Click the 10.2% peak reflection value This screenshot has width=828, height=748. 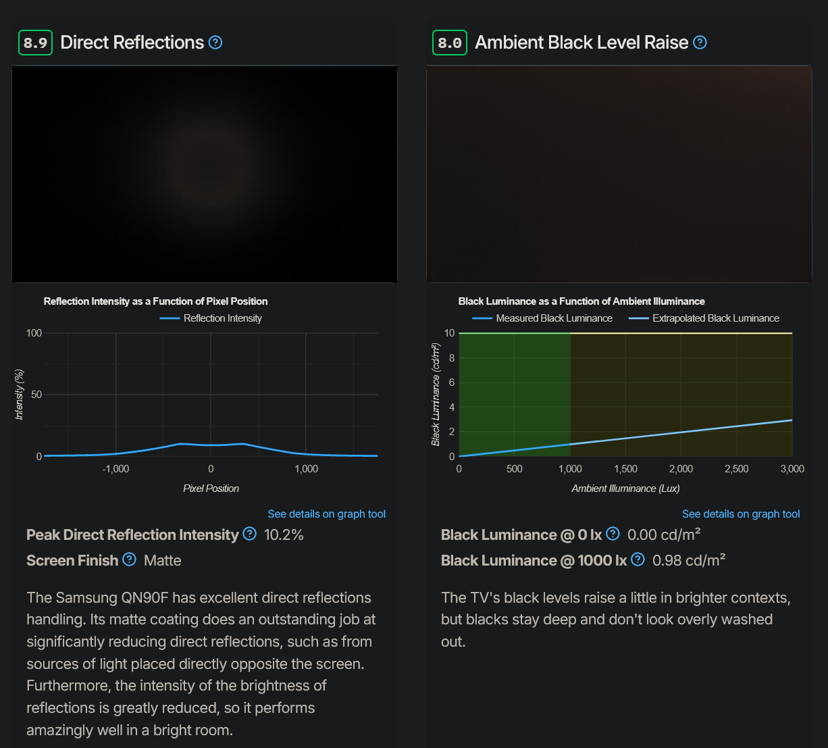284,534
